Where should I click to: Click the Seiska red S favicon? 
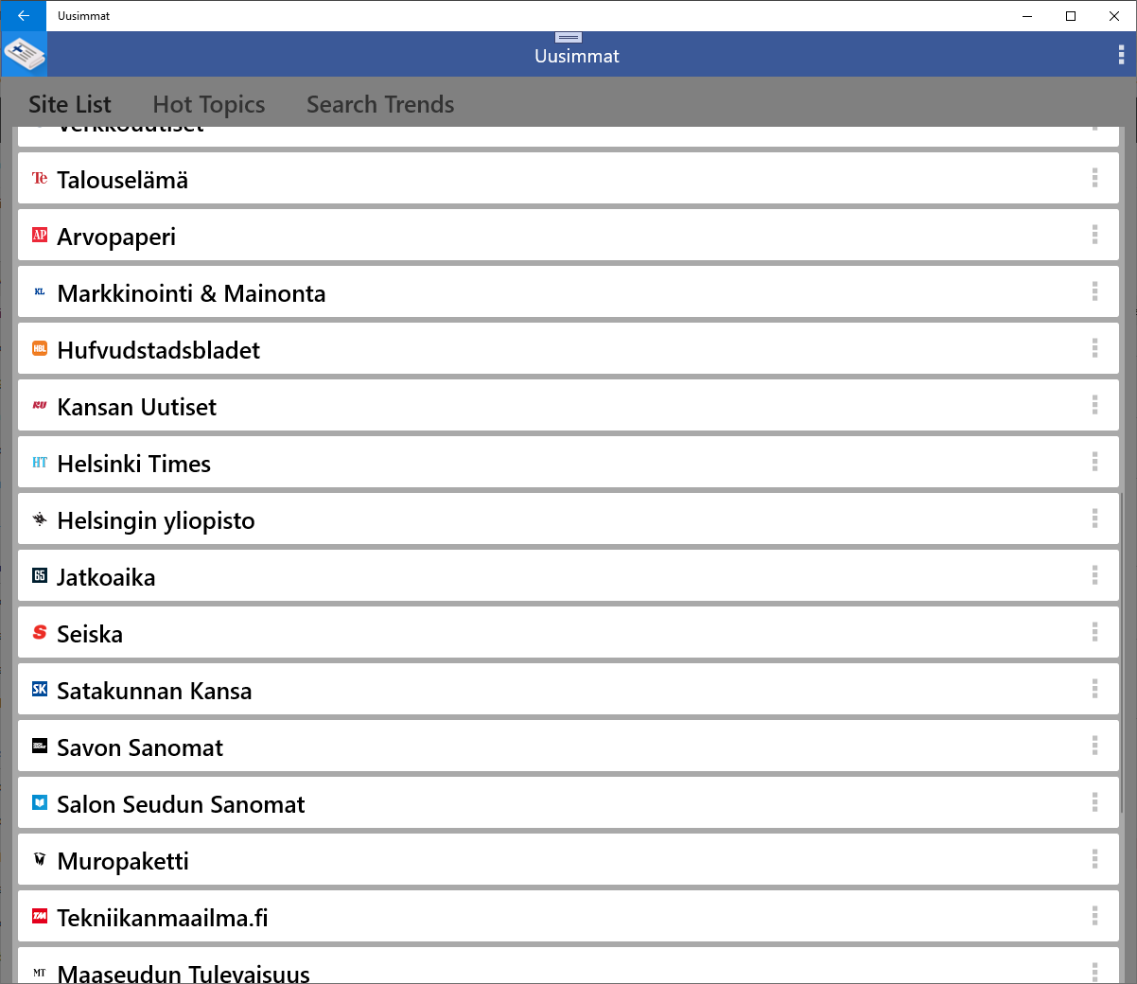40,632
